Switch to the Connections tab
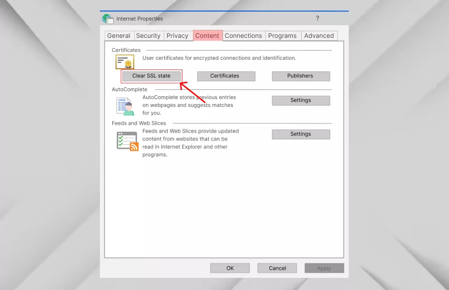The width and height of the screenshot is (449, 290). [x=243, y=35]
